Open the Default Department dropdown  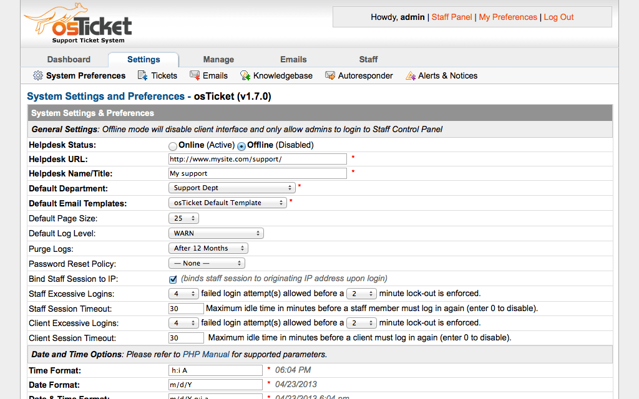click(232, 188)
